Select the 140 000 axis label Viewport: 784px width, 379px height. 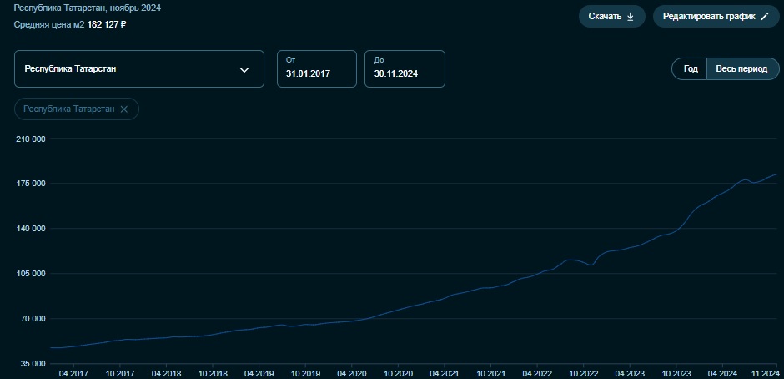tap(31, 229)
